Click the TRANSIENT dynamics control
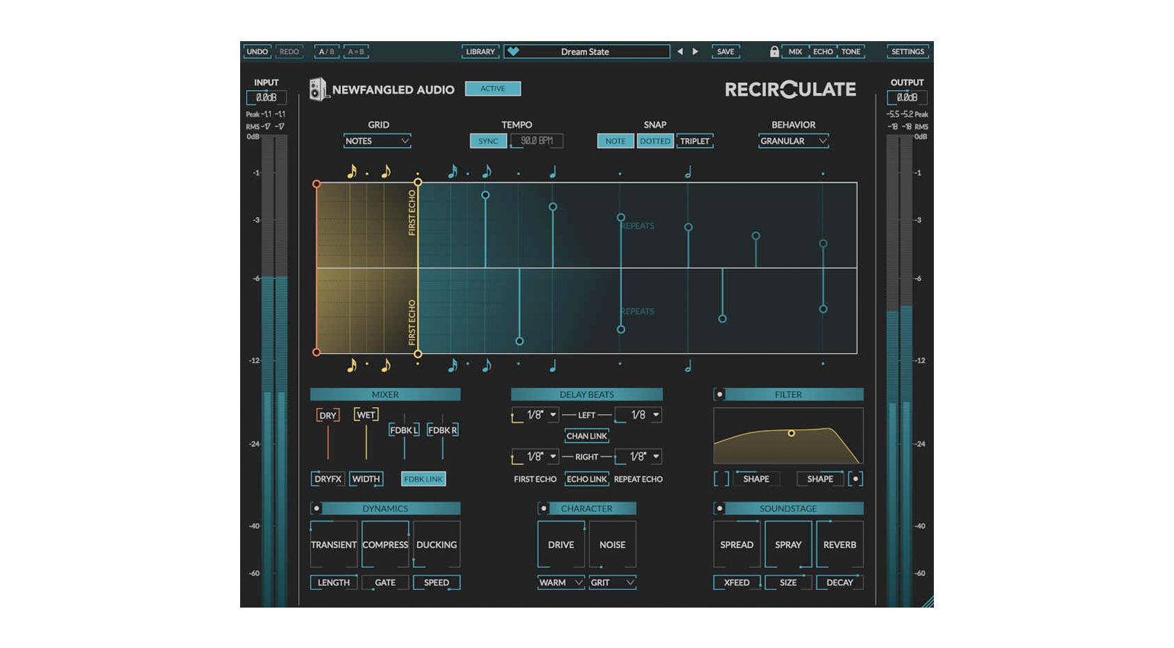Viewport: 1174px width, 648px height. point(334,544)
